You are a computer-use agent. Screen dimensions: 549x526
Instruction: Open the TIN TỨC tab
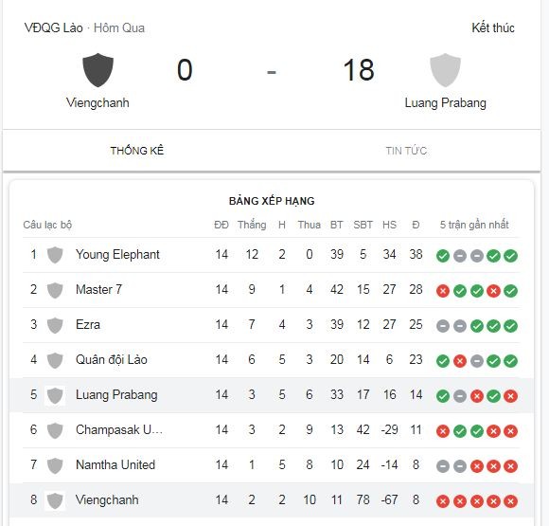[406, 151]
